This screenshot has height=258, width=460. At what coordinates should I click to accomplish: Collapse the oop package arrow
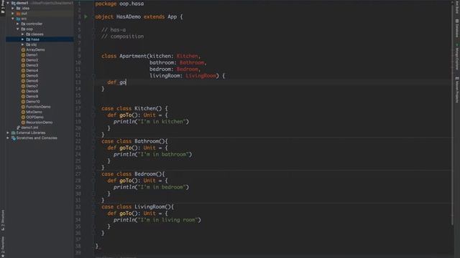pyautogui.click(x=17, y=29)
